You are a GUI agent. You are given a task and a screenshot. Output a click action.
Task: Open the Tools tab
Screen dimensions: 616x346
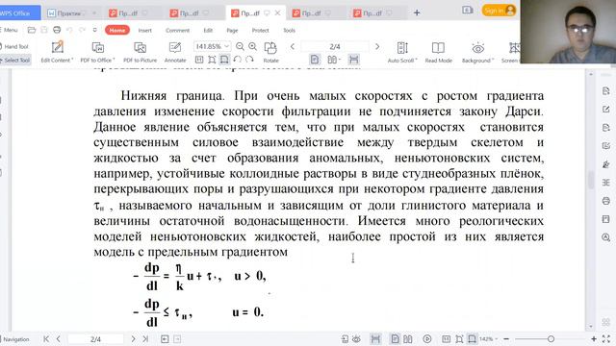pyautogui.click(x=289, y=30)
